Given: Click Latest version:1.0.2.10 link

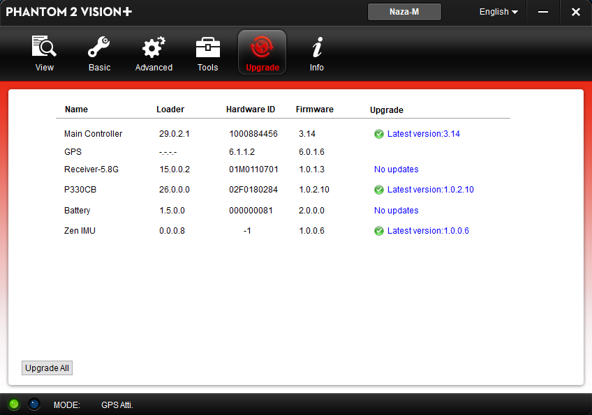Looking at the screenshot, I should [x=431, y=190].
